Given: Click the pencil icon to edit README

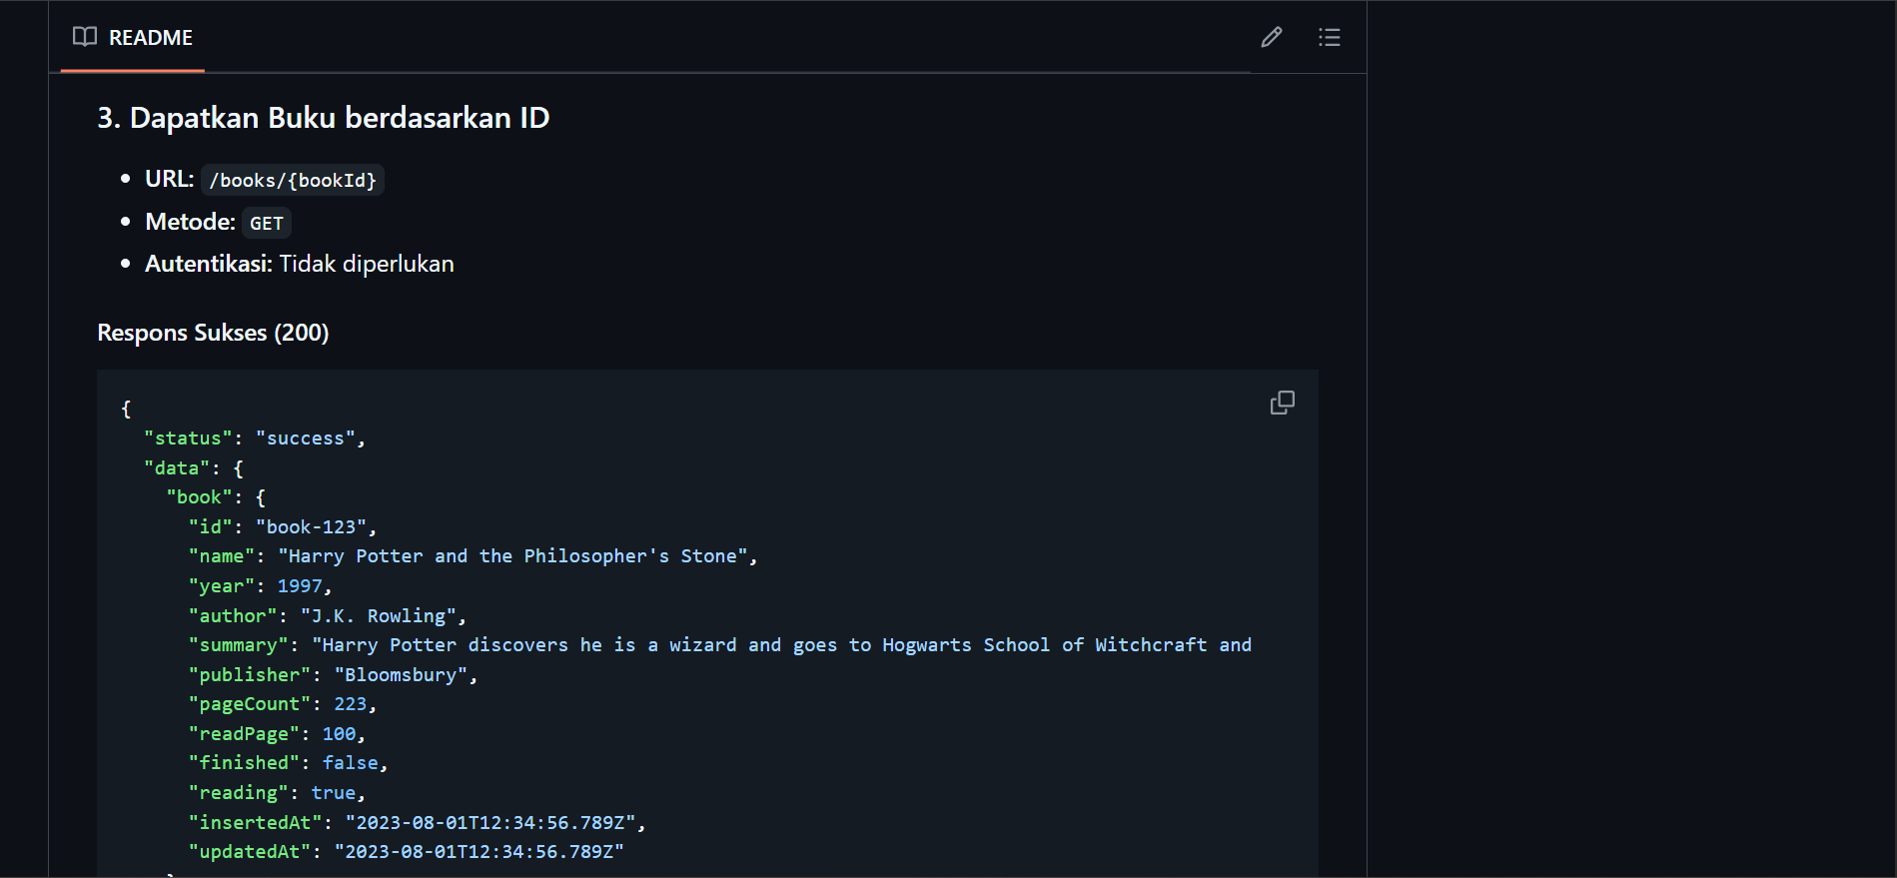Looking at the screenshot, I should [1271, 38].
